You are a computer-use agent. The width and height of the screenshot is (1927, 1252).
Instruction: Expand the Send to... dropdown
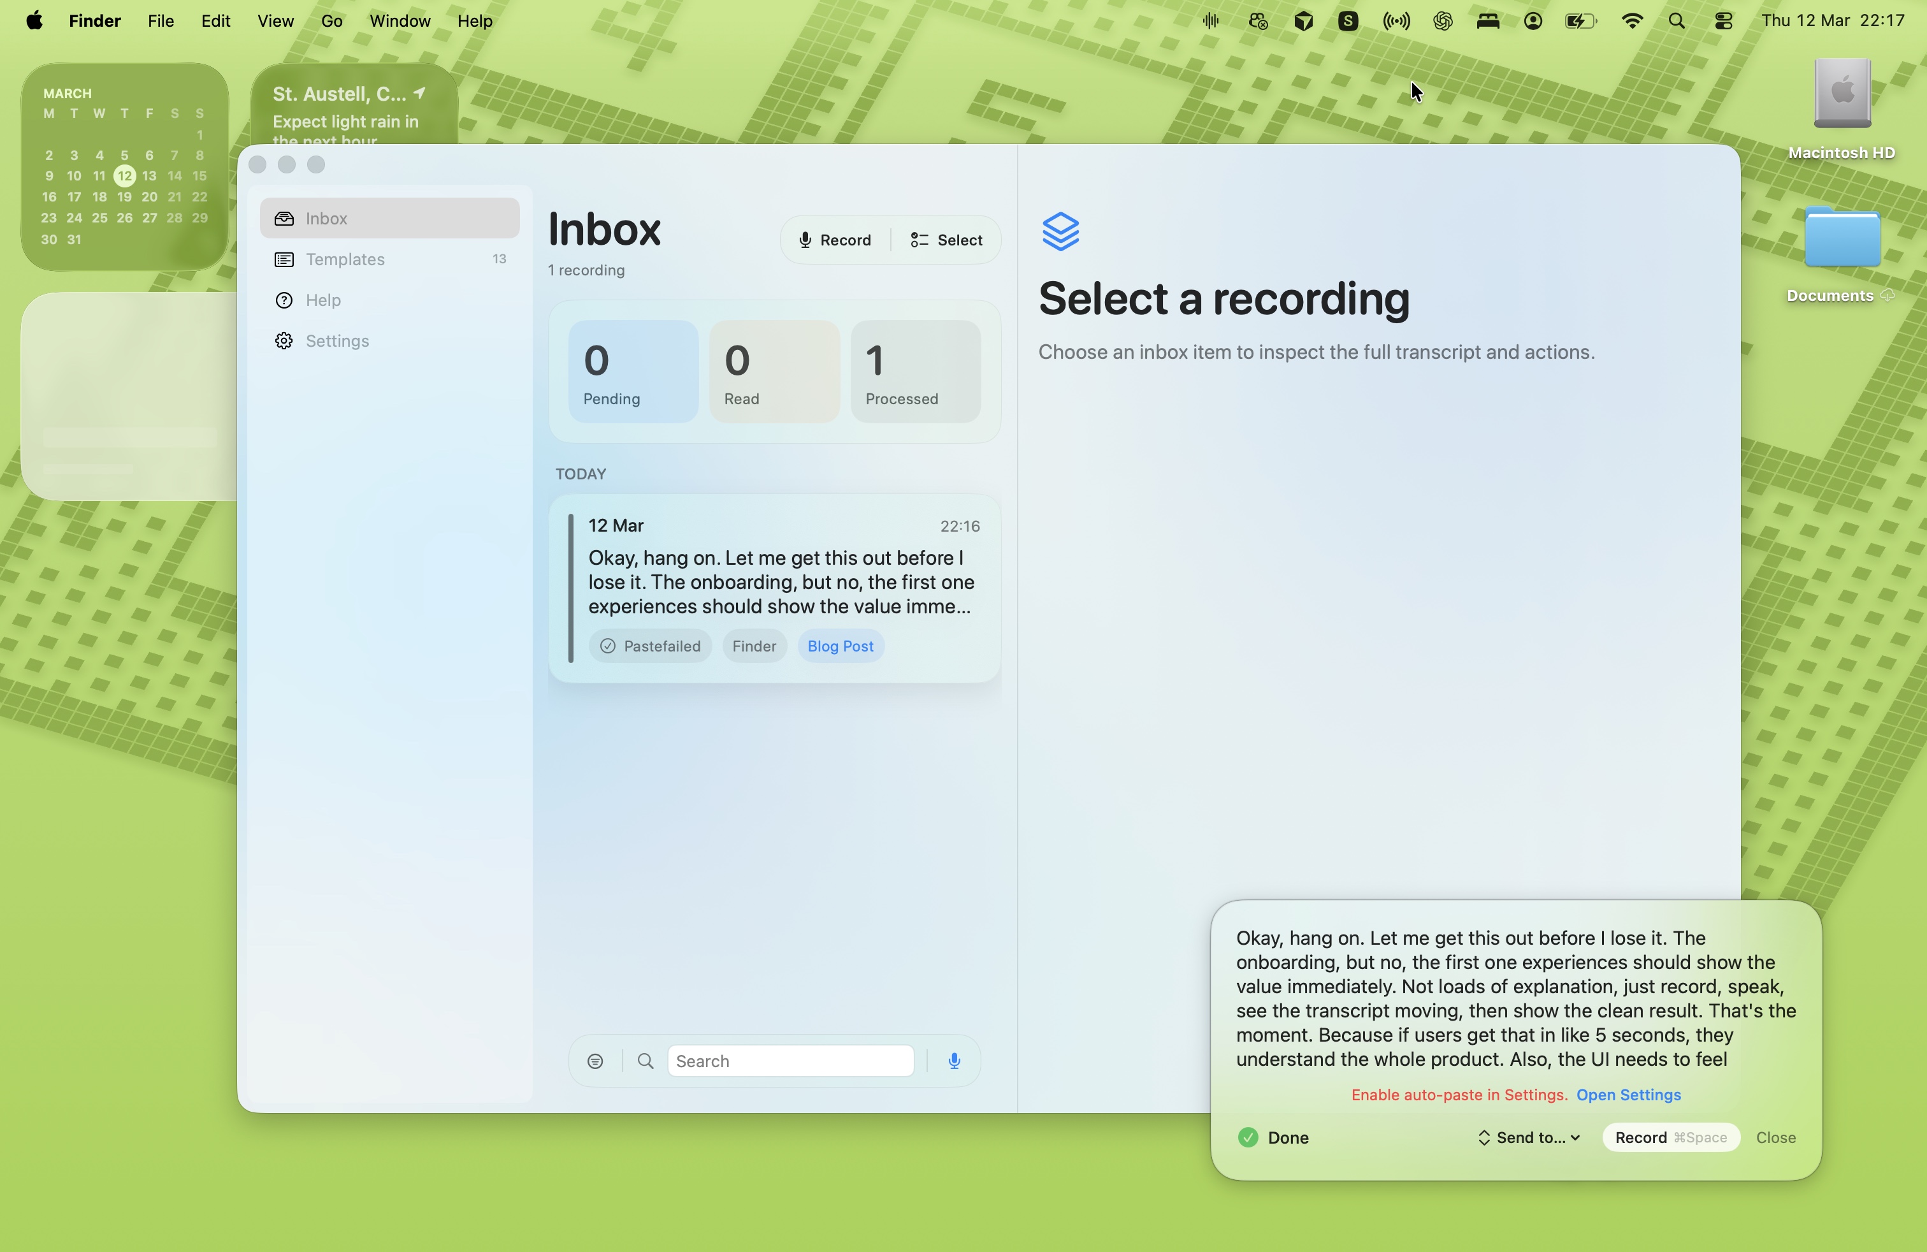coord(1527,1137)
